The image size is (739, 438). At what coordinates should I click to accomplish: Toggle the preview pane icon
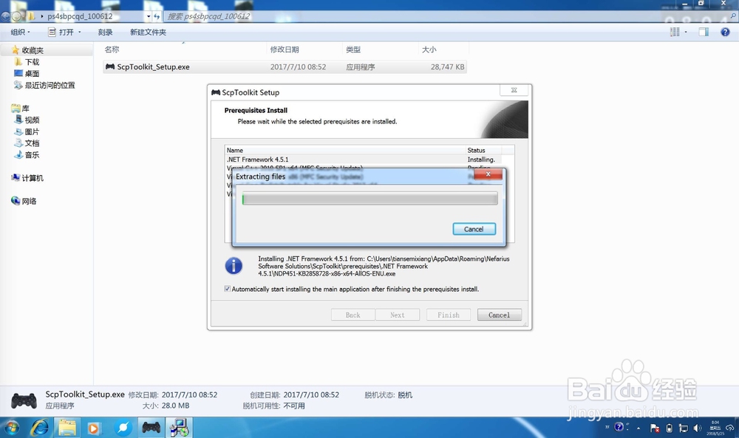[x=704, y=32]
